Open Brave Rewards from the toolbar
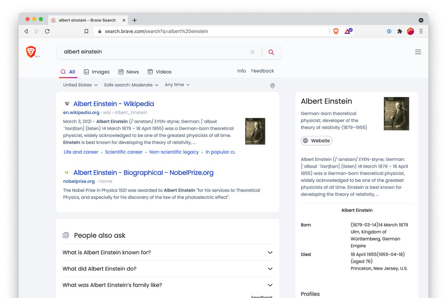Screen dimensions: 447x298 point(347,31)
